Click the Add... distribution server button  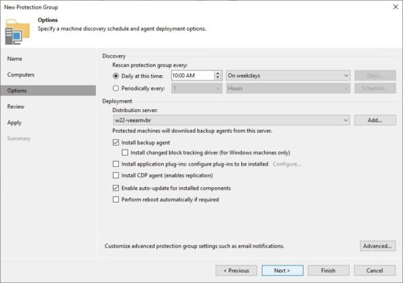tap(375, 120)
